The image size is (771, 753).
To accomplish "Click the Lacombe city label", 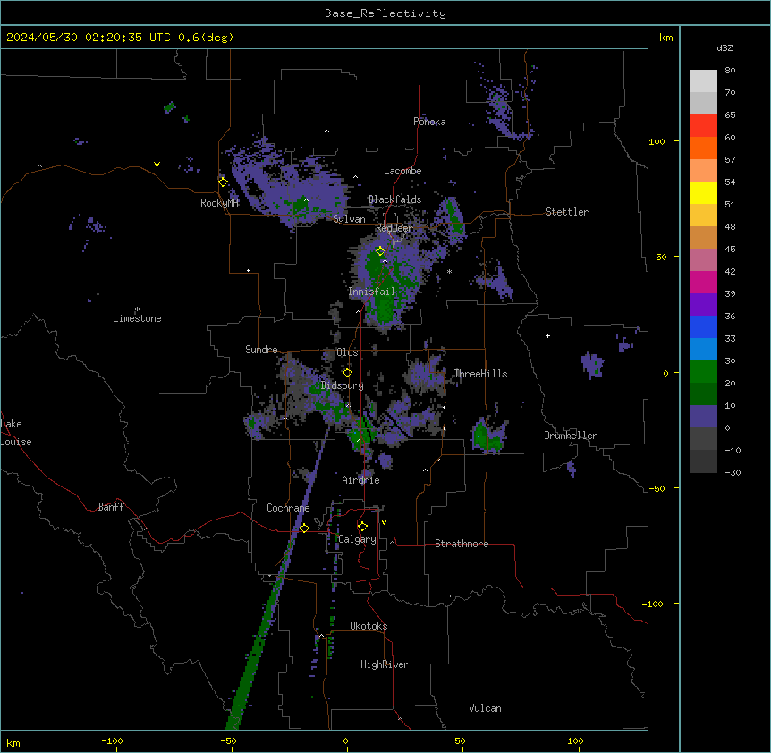I will coord(402,171).
